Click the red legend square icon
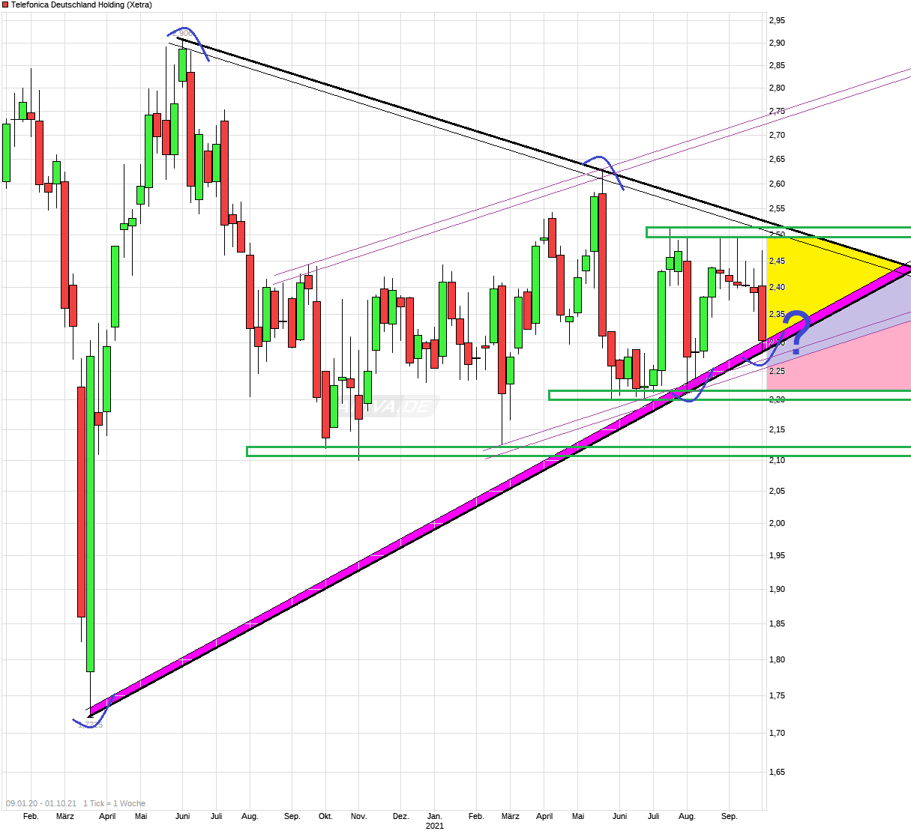 pos(5,4)
